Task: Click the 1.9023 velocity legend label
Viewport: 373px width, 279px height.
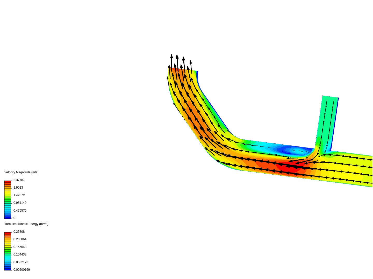Action: [18, 188]
